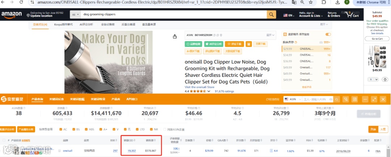Screen dimensions: 391x157
Task: Expand 展开 beside the ASIN row
Action: point(270,35)
